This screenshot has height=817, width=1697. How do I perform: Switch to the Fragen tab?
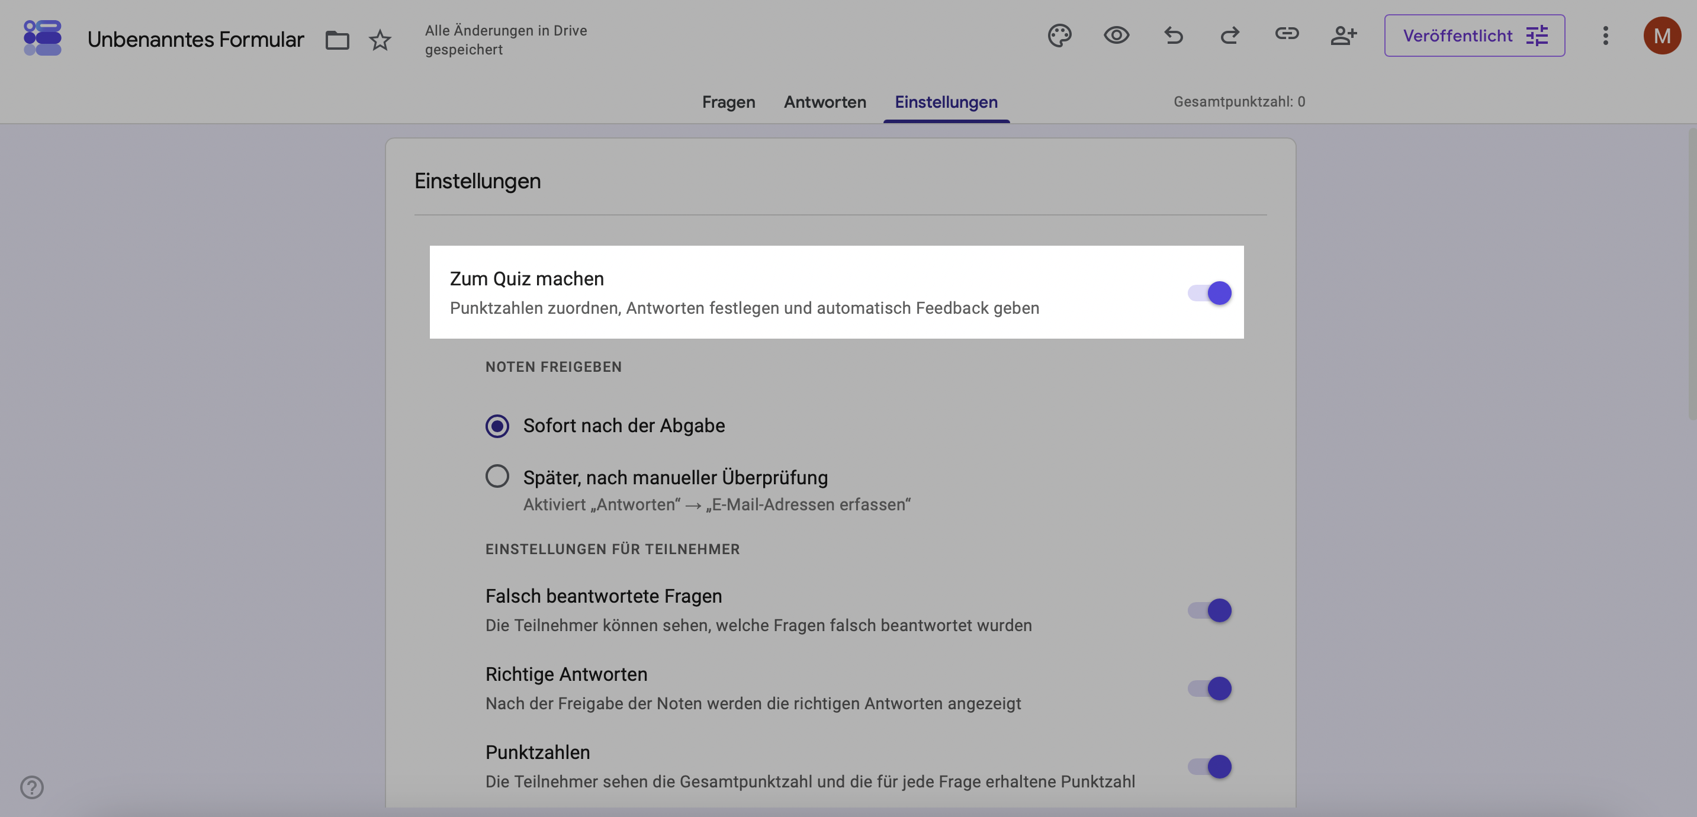click(x=728, y=102)
